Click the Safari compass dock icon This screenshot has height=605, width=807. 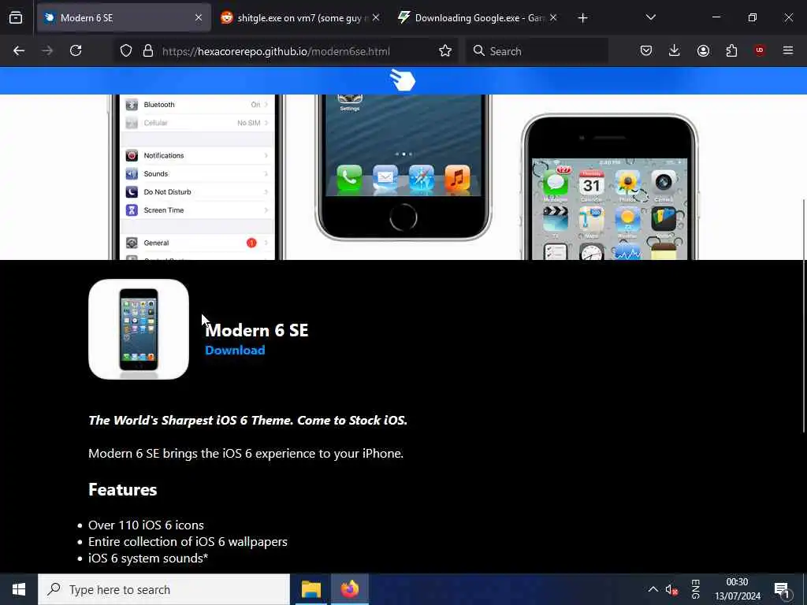click(422, 179)
